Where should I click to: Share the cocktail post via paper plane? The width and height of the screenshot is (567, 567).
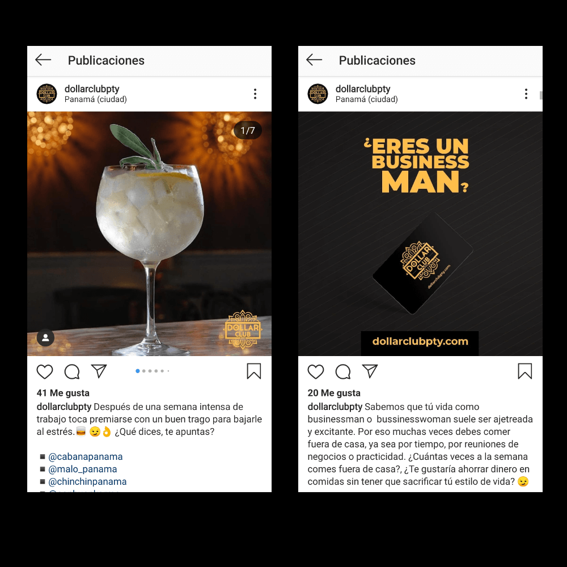[x=99, y=371]
